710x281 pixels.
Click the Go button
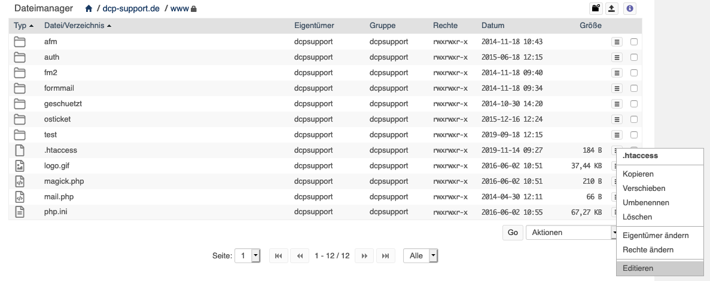tap(513, 232)
